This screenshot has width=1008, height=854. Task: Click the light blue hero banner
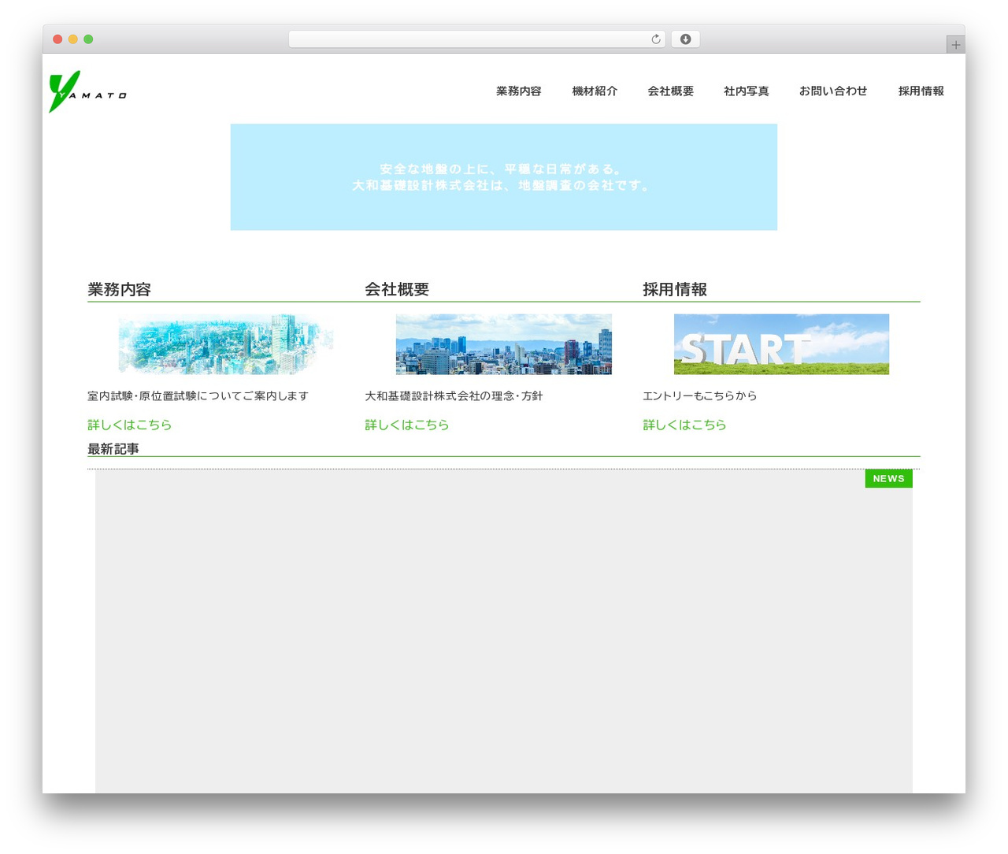(x=504, y=177)
